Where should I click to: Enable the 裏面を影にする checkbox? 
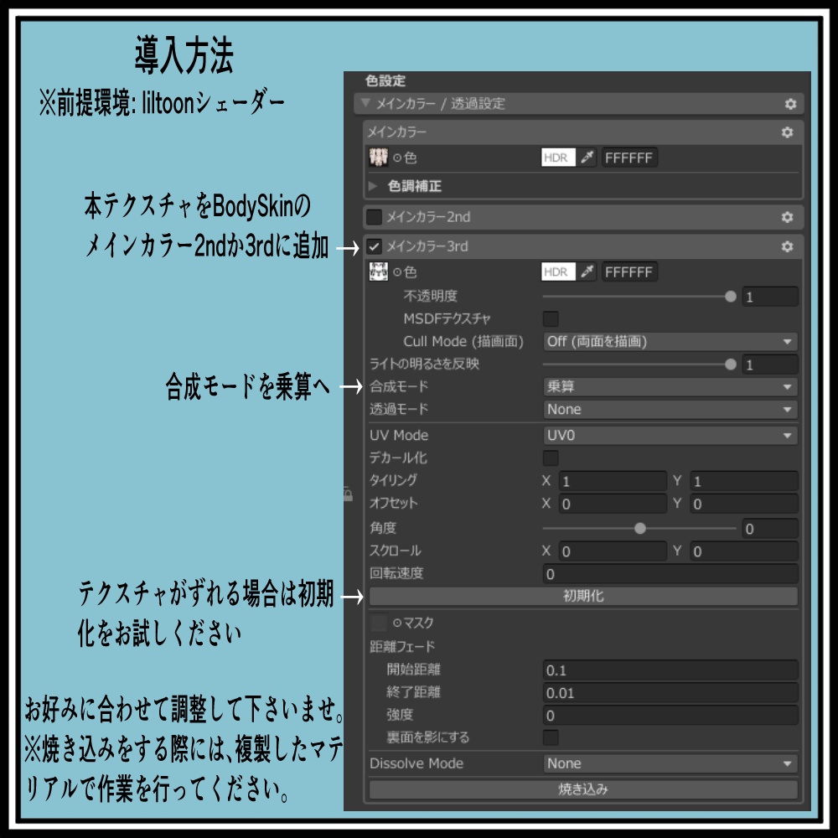(x=551, y=738)
